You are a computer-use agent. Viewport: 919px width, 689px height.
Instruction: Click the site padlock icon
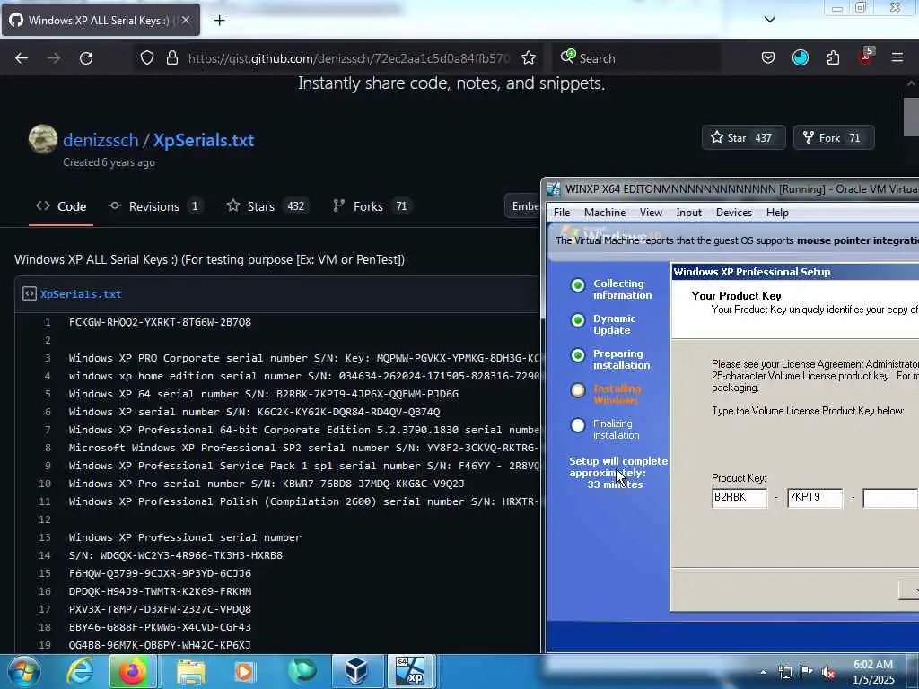point(171,57)
